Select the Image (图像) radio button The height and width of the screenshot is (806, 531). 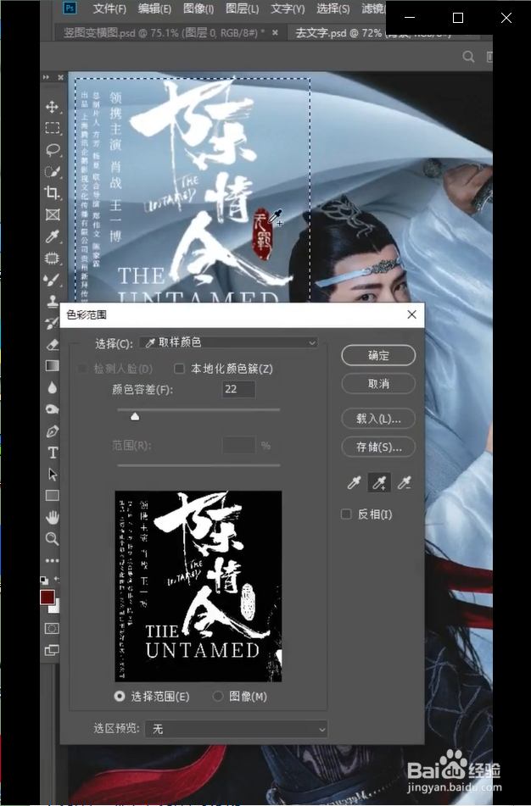(218, 696)
